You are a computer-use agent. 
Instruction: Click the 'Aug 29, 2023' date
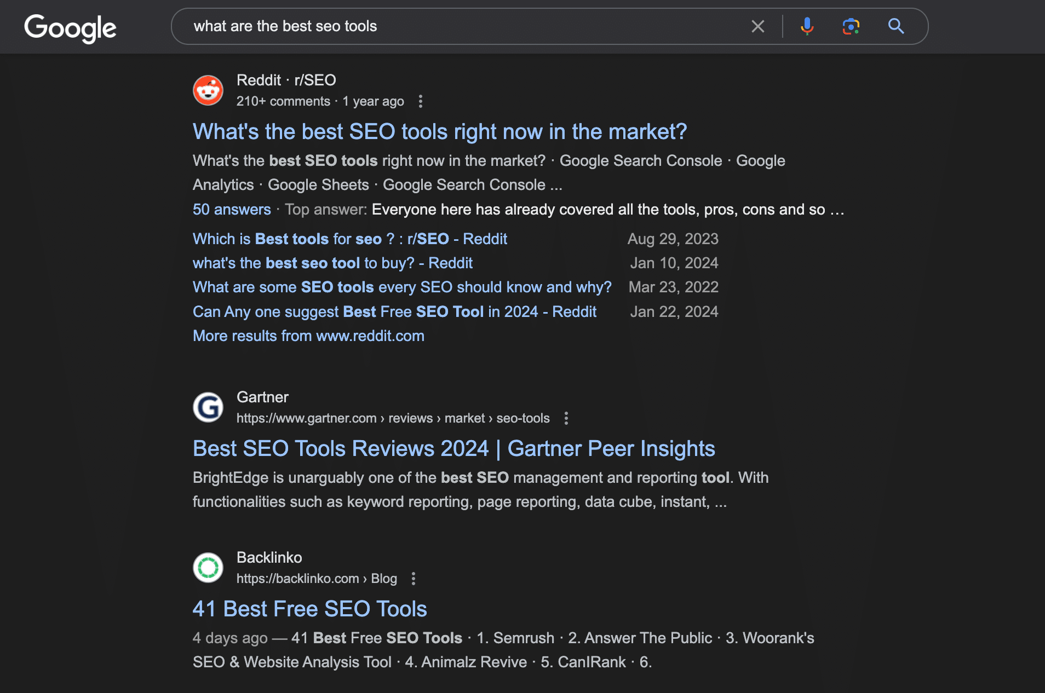673,239
